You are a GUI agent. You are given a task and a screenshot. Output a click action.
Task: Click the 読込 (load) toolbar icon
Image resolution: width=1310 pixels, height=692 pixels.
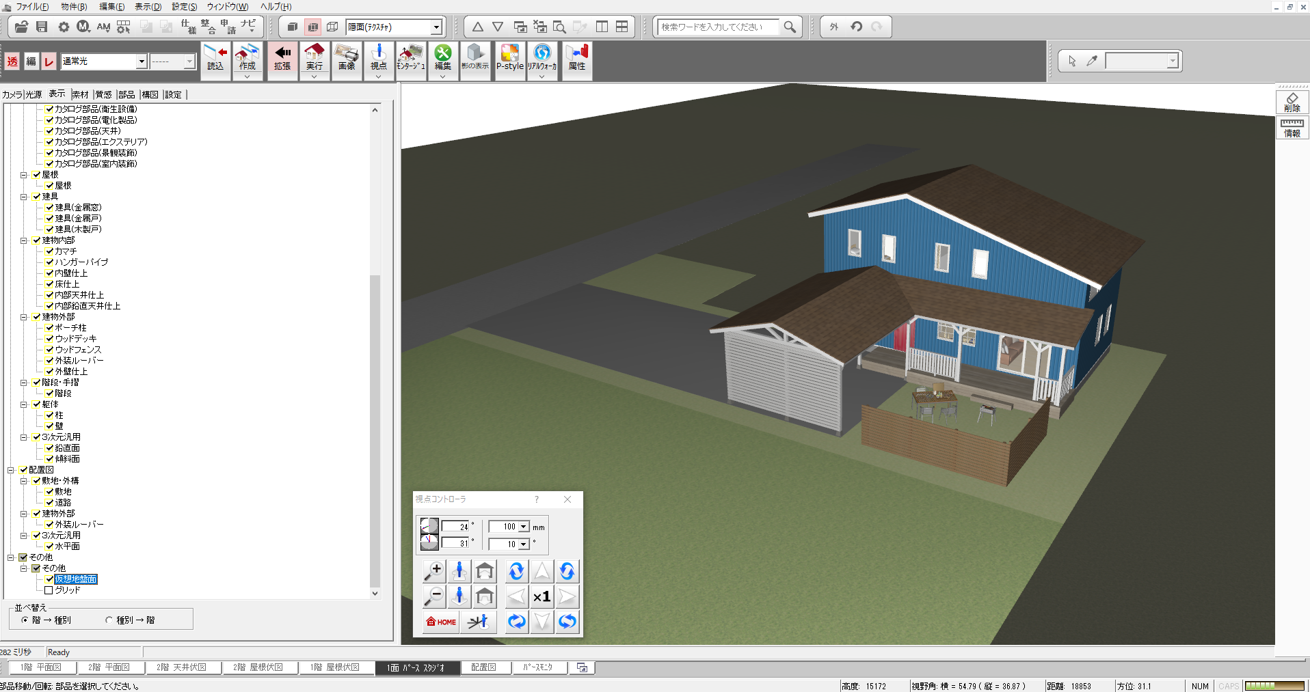pyautogui.click(x=215, y=58)
